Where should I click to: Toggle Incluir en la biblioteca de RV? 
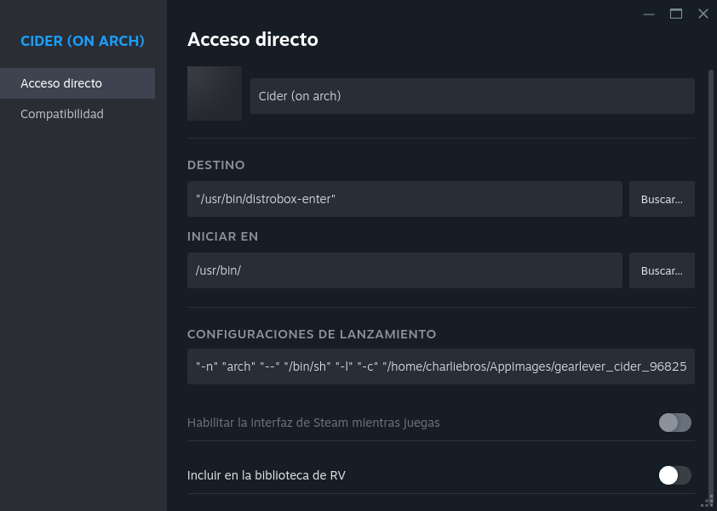675,475
